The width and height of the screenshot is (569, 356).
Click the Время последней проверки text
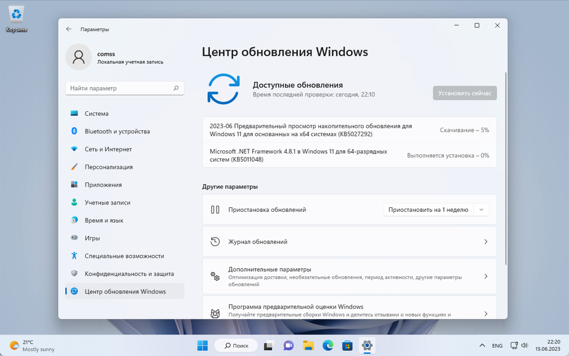(314, 95)
